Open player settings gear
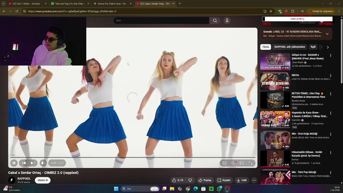343x193 pixels. click(x=234, y=163)
